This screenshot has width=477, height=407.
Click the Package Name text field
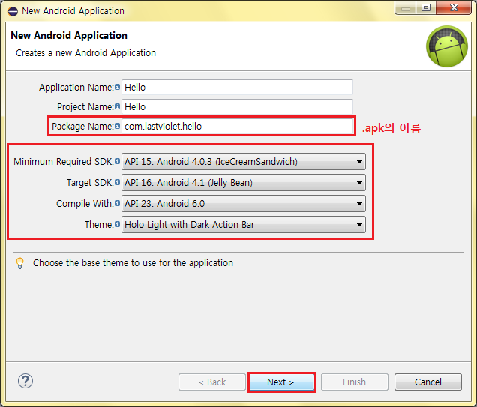click(x=237, y=126)
